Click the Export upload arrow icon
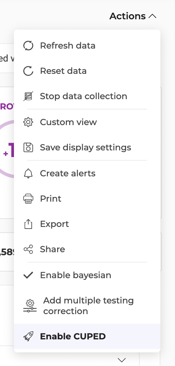 (28, 224)
